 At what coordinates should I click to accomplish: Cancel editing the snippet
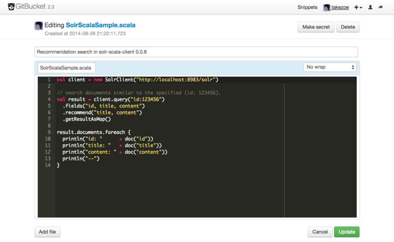[x=320, y=232]
